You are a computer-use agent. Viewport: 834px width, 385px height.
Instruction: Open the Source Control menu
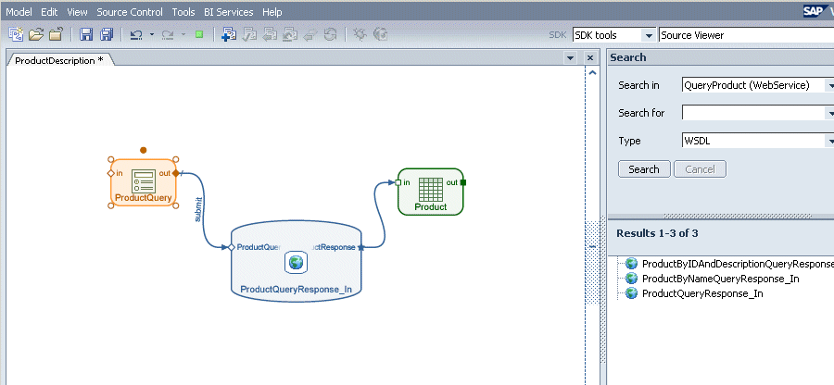pyautogui.click(x=130, y=12)
